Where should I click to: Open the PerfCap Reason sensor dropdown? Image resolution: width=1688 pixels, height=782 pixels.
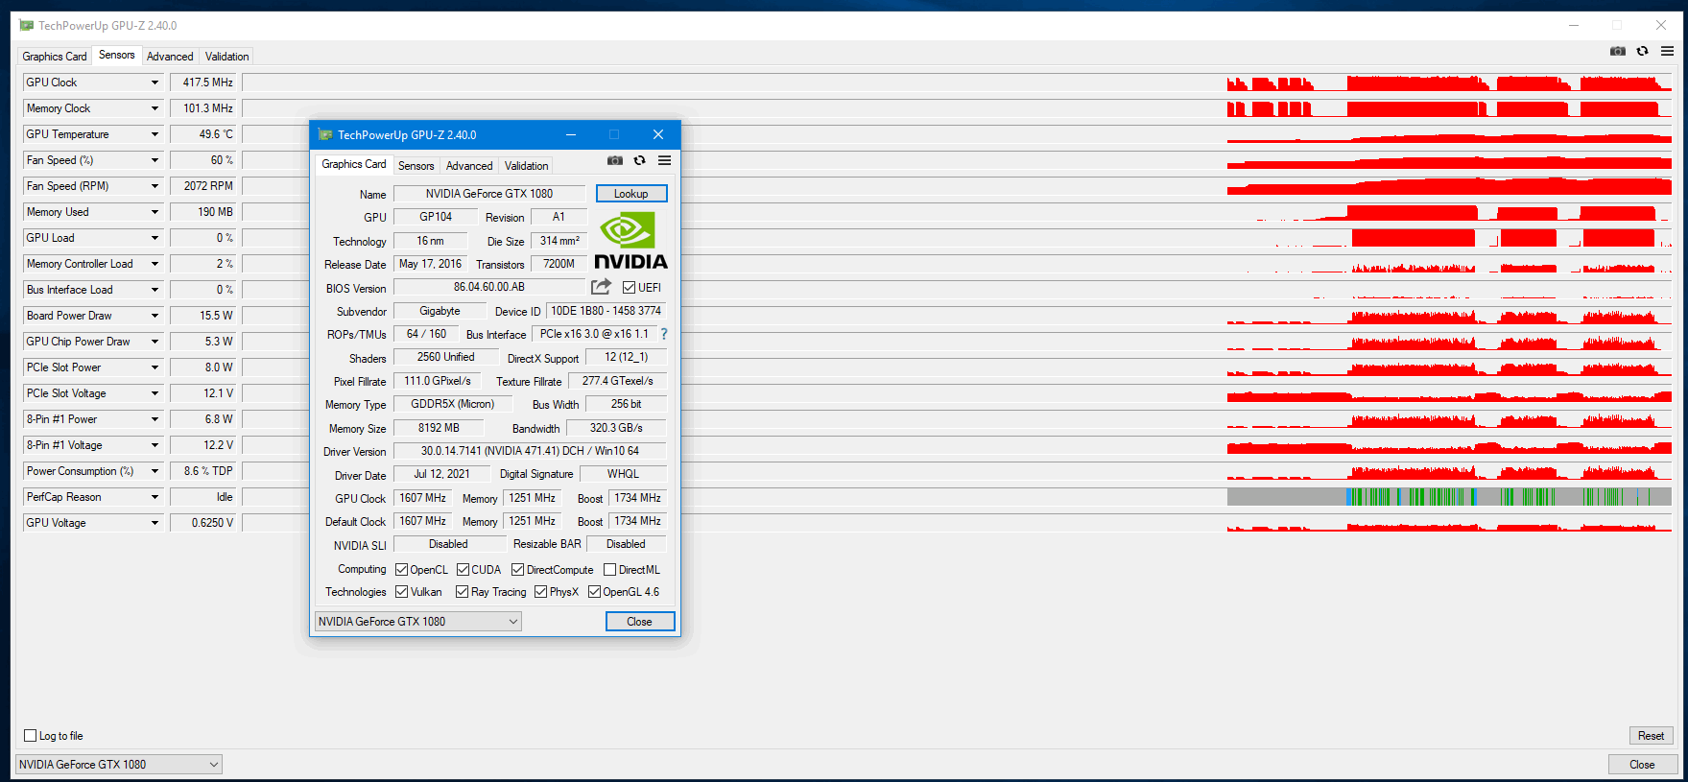(155, 497)
